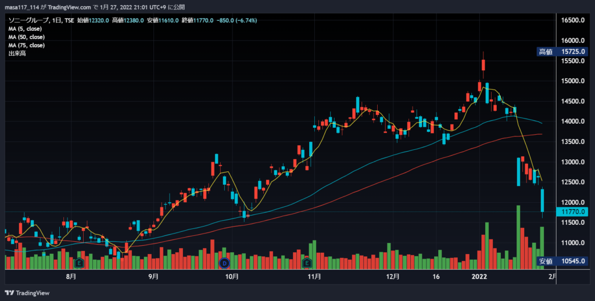Select the 出来高 volume indicator legend
Screen dimensions: 595x301
pos(17,54)
